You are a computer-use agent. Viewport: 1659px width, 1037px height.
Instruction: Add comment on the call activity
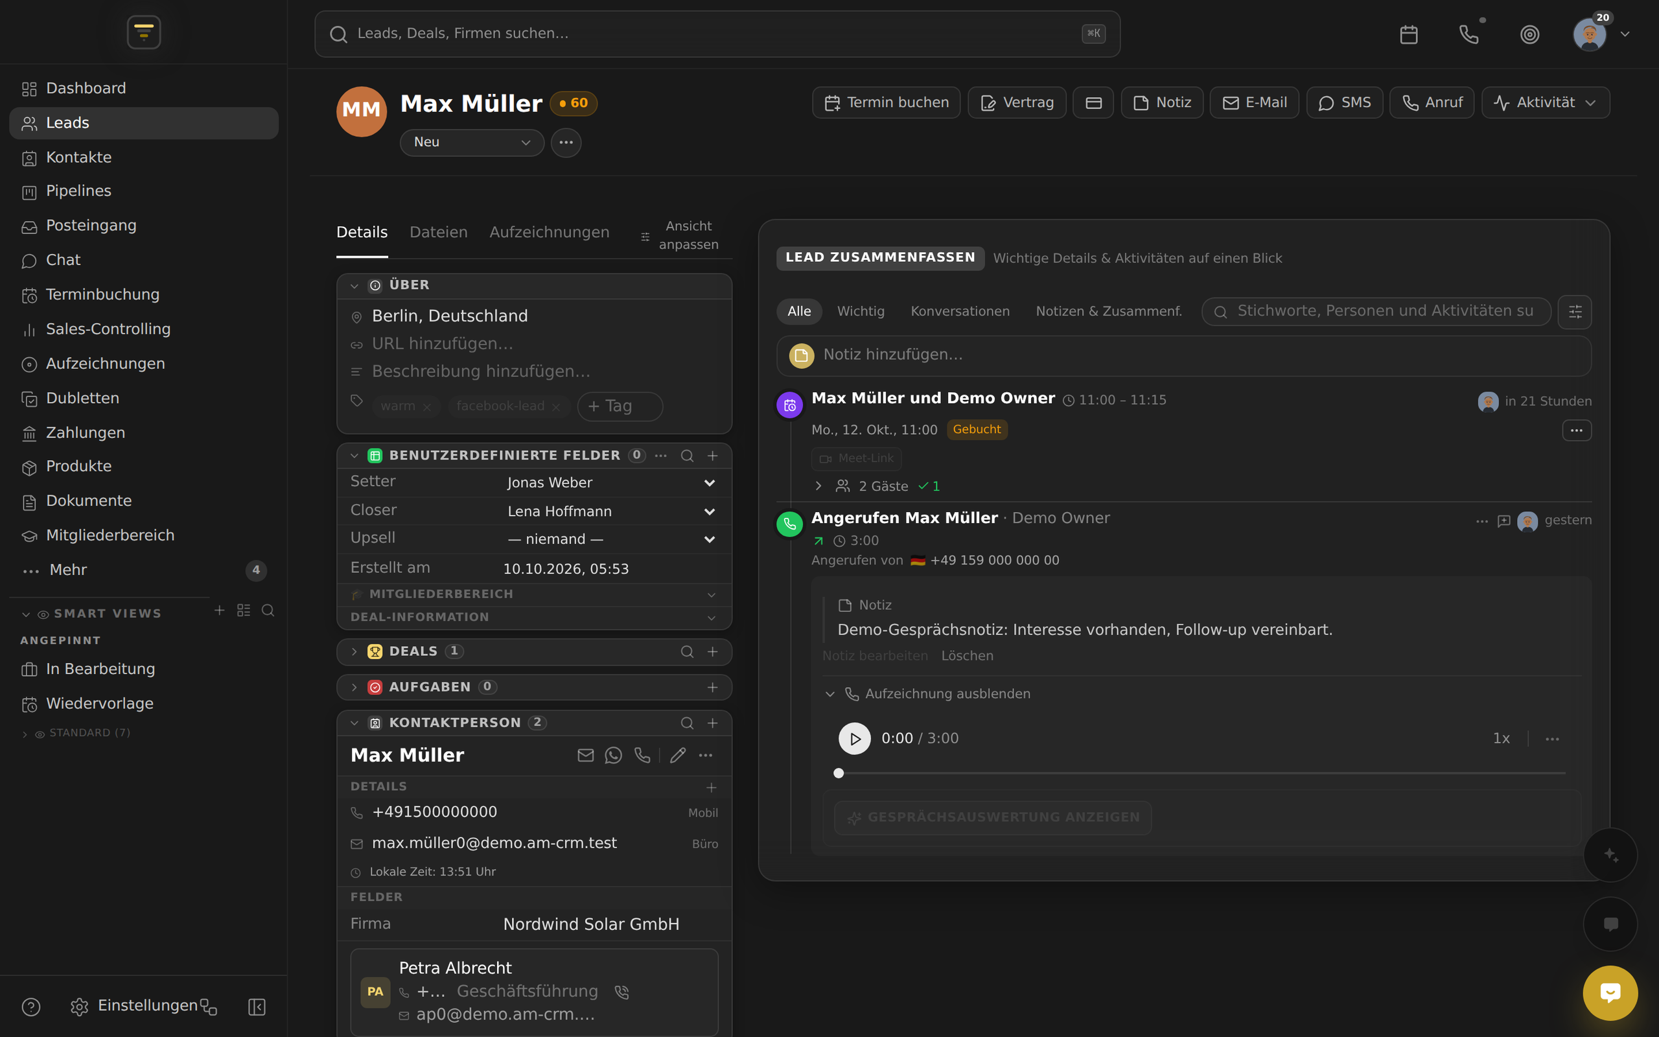(1504, 521)
